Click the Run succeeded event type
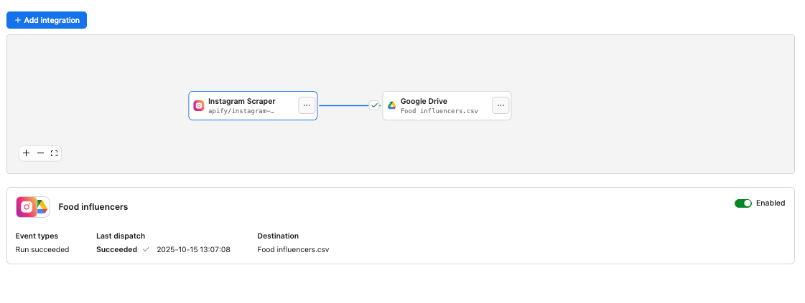The width and height of the screenshot is (805, 303). (42, 249)
